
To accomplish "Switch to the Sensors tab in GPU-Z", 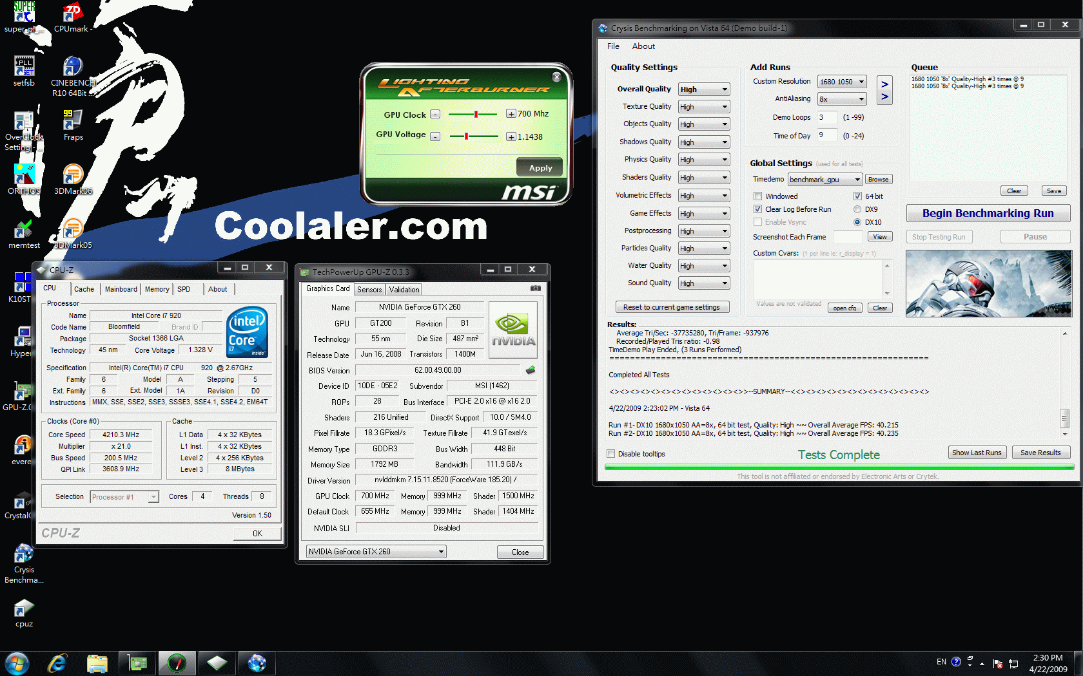I will pyautogui.click(x=369, y=290).
